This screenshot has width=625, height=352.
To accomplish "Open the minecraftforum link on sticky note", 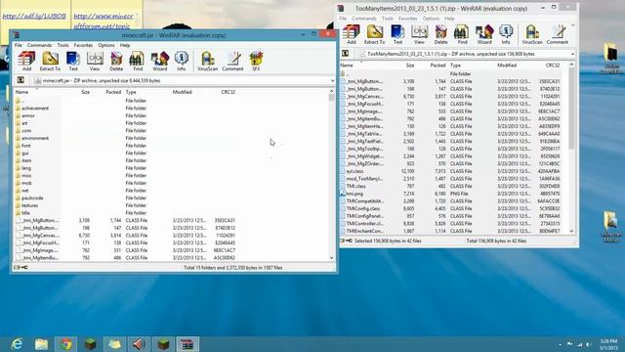I will click(x=104, y=22).
